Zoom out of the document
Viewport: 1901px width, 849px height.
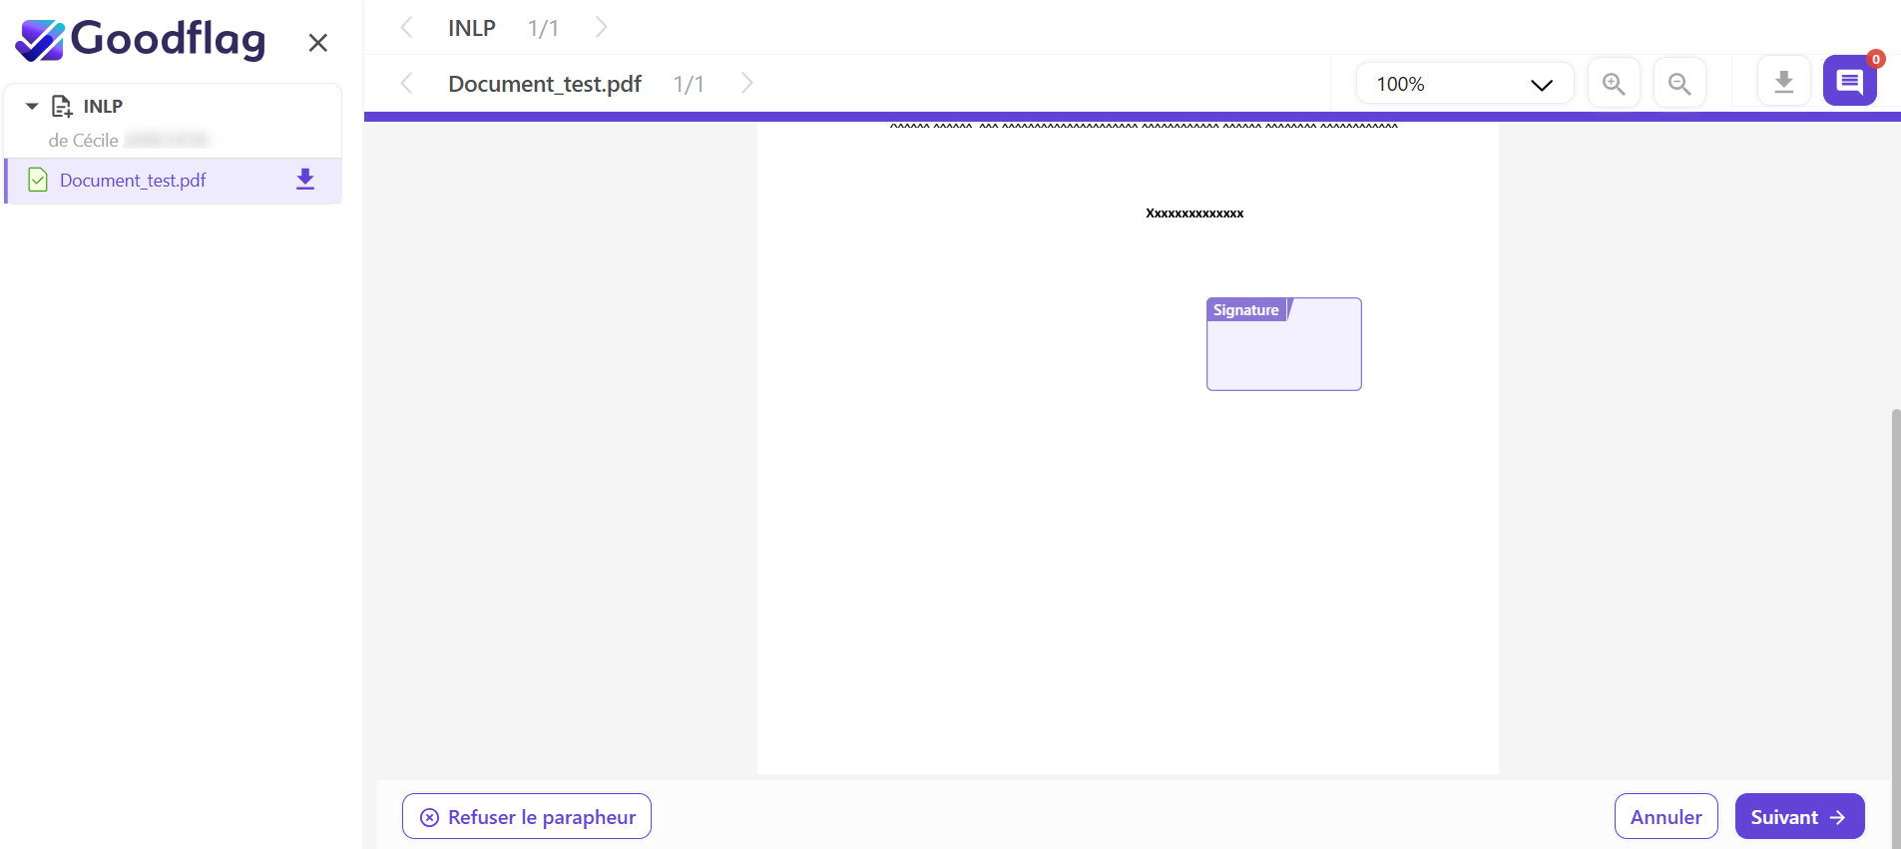click(1678, 84)
